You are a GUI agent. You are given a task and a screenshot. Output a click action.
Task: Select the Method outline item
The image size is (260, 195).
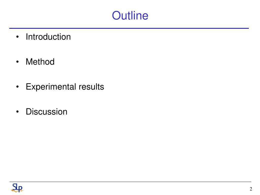point(40,62)
